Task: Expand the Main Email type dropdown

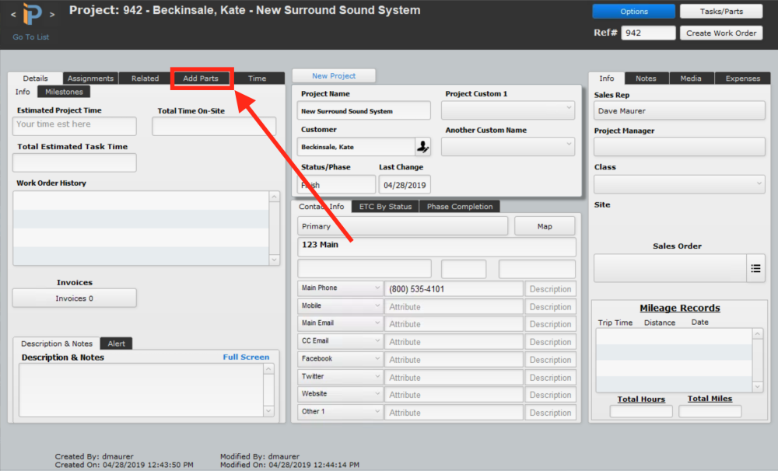Action: click(341, 324)
